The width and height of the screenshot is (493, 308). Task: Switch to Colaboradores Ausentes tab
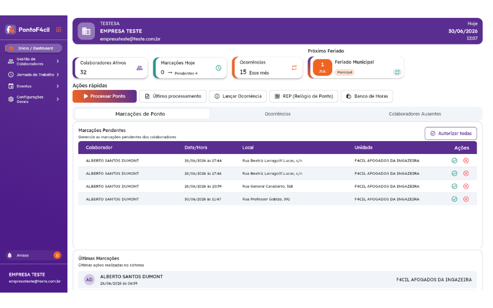(415, 114)
